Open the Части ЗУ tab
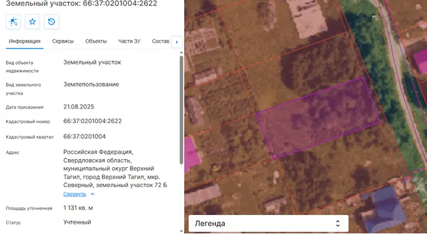 coord(129,41)
